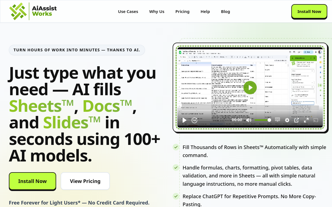The image size is (332, 207).
Task: Click the checkmark beside 'Handle formulas, charts'
Action: tap(176, 167)
